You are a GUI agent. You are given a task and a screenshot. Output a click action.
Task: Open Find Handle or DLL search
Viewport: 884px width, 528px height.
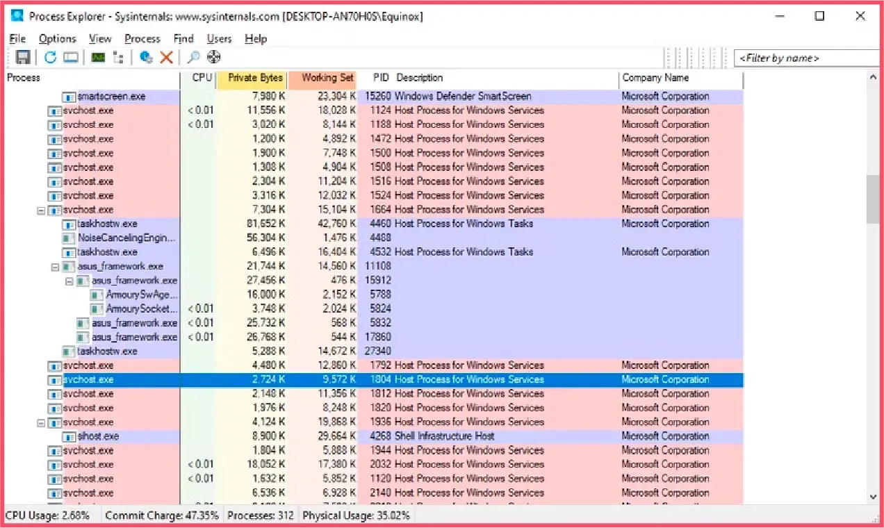pos(193,57)
